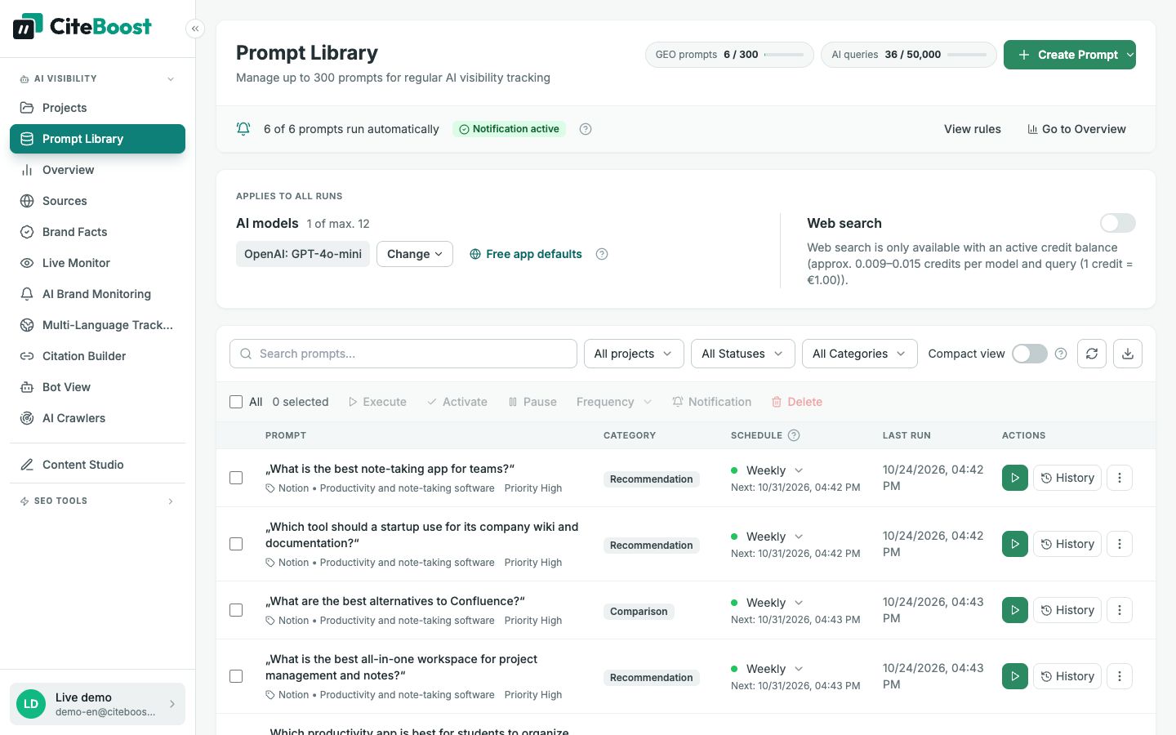This screenshot has width=1176, height=735.
Task: Click the GEO prompts 6 / 300 usage bar
Action: (x=729, y=55)
